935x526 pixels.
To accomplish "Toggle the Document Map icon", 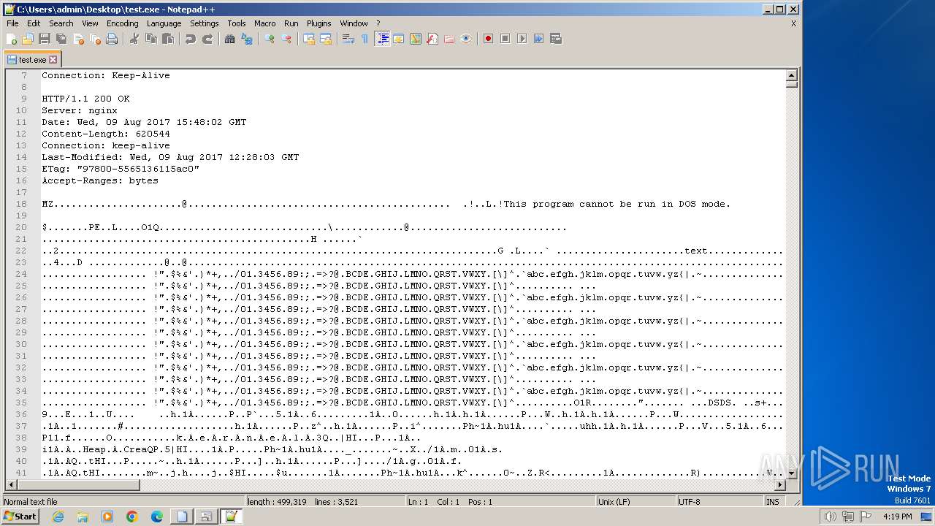I will coord(416,39).
